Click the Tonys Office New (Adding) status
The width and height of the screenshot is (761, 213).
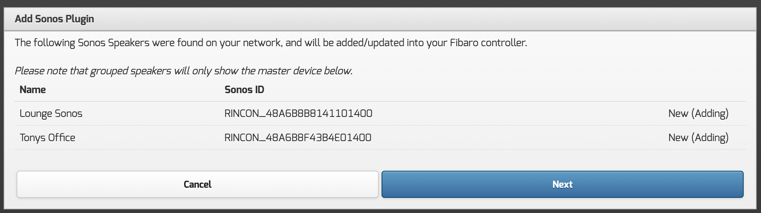698,138
